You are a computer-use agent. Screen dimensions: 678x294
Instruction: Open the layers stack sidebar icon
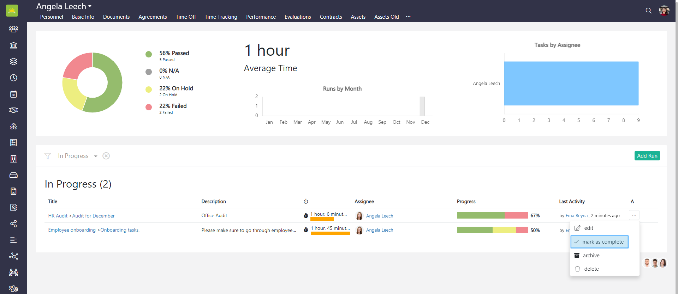click(x=13, y=61)
